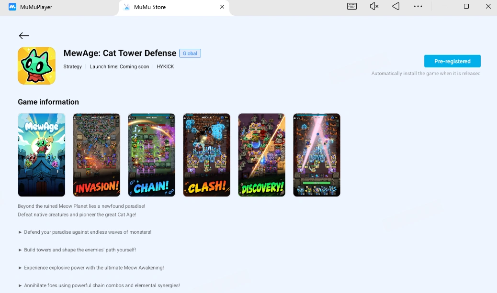Viewport: 497px width, 293px height.
Task: Open the MewAge title artwork screenshot
Action: (x=42, y=155)
